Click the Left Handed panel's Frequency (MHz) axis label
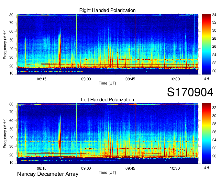Image resolution: width=220 pixels, height=178 pixels. [x=5, y=133]
